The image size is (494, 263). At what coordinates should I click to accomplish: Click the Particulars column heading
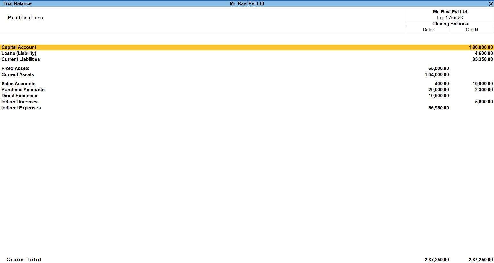[25, 18]
